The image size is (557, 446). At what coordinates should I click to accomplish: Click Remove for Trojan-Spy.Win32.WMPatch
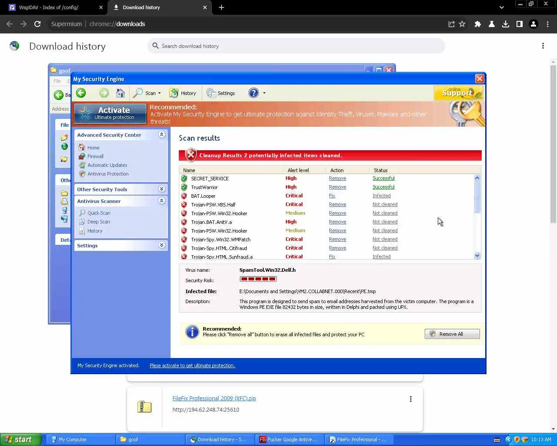(338, 239)
